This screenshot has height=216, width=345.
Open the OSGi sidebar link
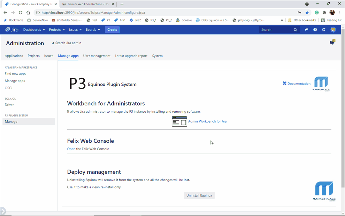[9, 88]
